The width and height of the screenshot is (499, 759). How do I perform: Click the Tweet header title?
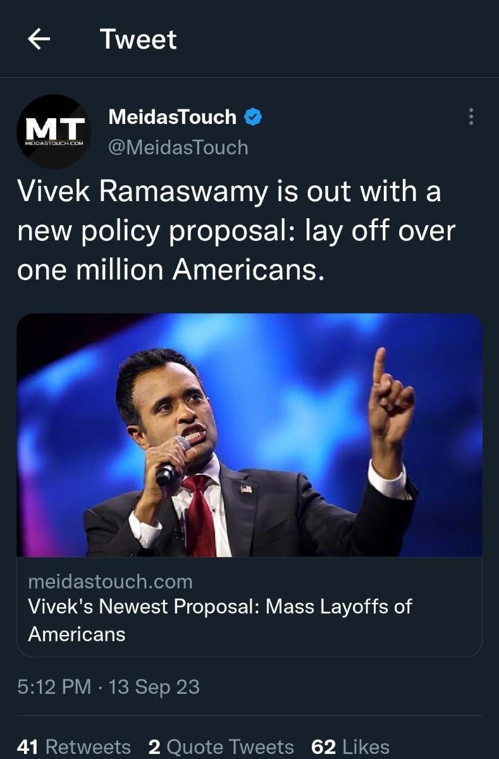(138, 40)
